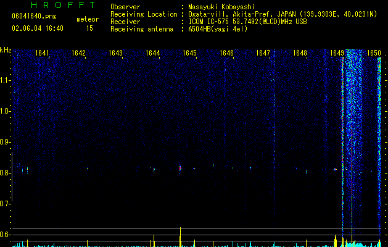Image resolution: width=388 pixels, height=247 pixels.
Task: Click the Receiver label
Action: click(125, 22)
